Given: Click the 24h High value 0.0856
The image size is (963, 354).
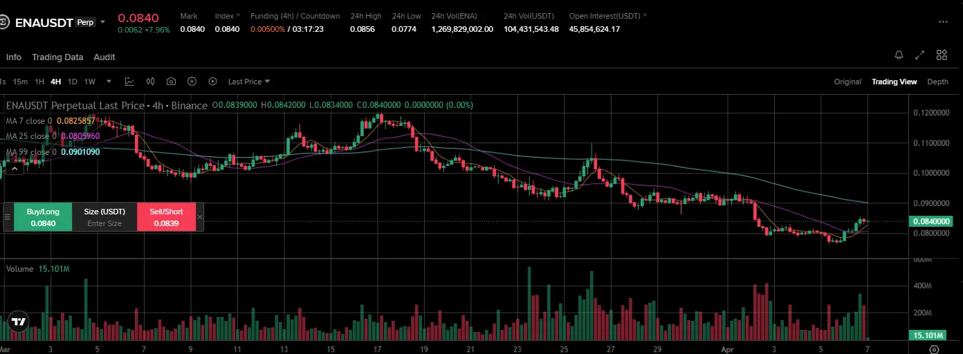Looking at the screenshot, I should pyautogui.click(x=363, y=29).
